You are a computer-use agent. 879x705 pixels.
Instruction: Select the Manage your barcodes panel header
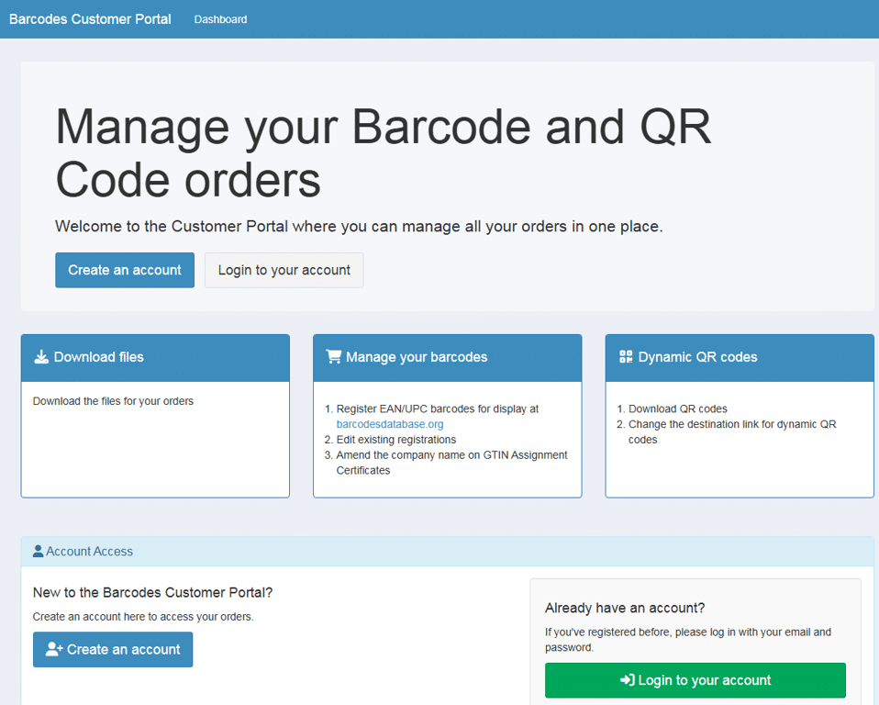tap(448, 358)
